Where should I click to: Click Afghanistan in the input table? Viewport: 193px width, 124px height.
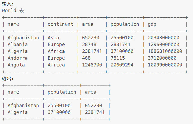click(x=23, y=38)
